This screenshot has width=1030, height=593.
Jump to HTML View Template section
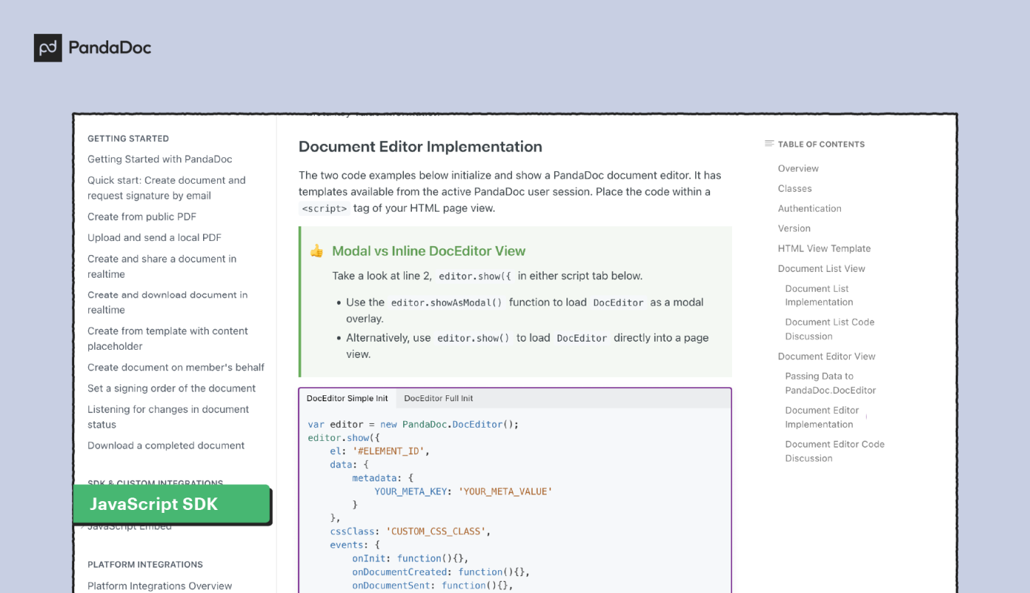[x=824, y=248]
